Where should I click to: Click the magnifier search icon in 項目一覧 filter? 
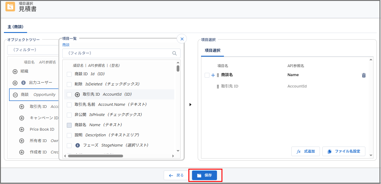(x=175, y=53)
